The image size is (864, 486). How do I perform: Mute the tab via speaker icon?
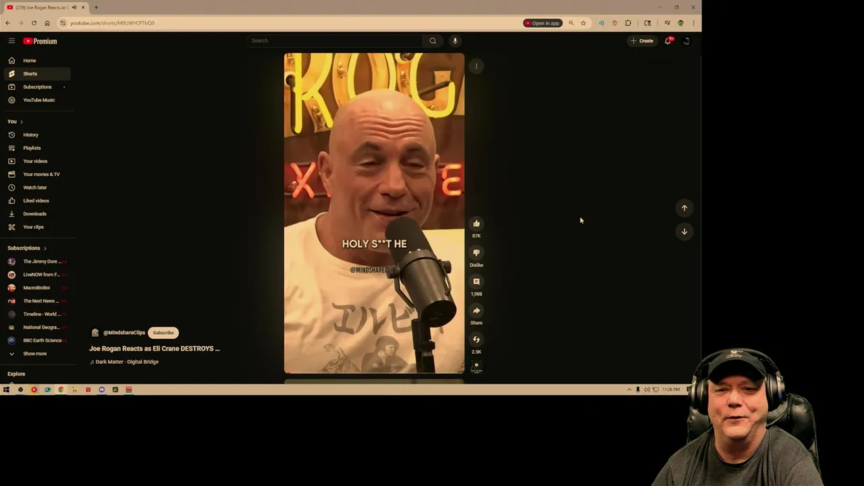click(x=74, y=7)
